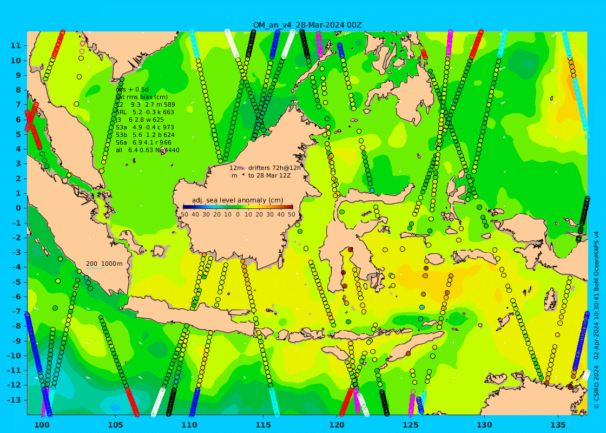Viewport: 606px width, 433px height.
Task: Click the S6a row '6.9 4.1 r 966'
Action: click(x=145, y=142)
